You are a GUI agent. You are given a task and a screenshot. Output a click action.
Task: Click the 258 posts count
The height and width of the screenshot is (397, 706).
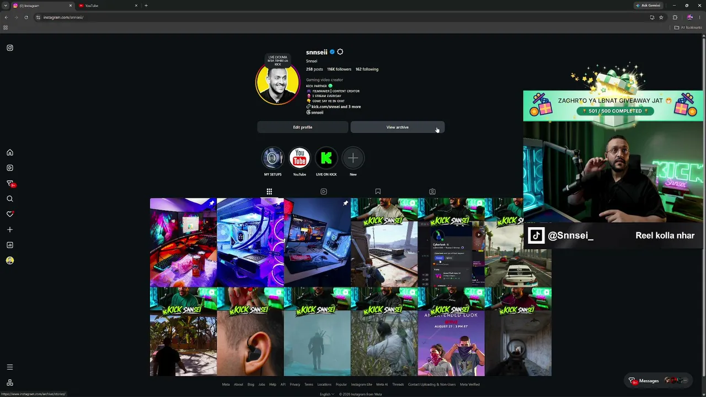coord(314,69)
